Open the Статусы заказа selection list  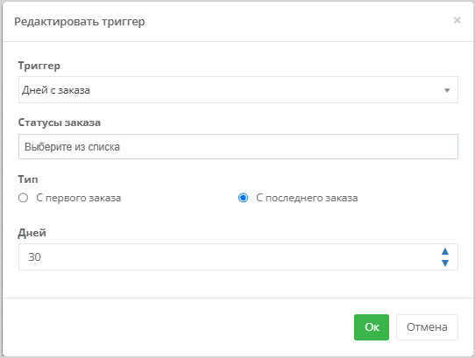(238, 147)
